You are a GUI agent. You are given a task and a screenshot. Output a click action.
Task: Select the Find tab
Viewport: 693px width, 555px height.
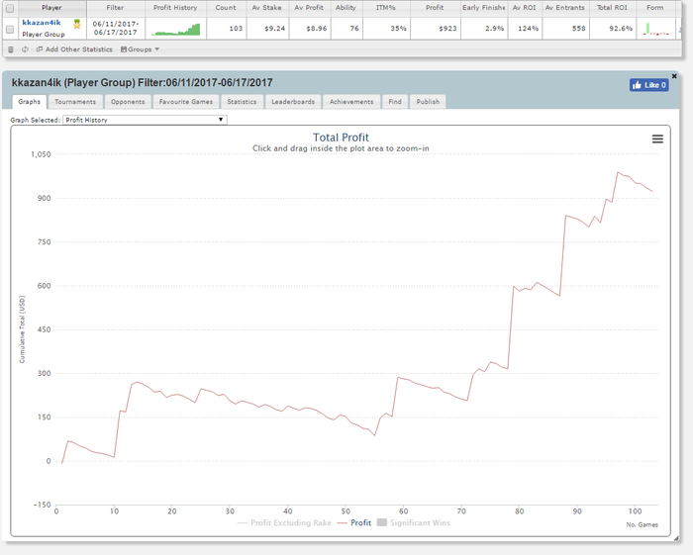click(395, 102)
